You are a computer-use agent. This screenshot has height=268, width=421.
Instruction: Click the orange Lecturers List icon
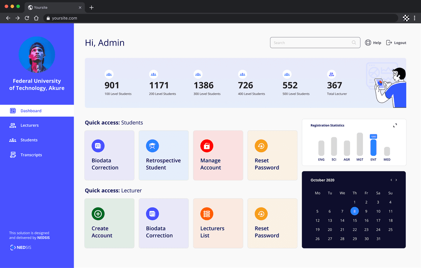[207, 214]
